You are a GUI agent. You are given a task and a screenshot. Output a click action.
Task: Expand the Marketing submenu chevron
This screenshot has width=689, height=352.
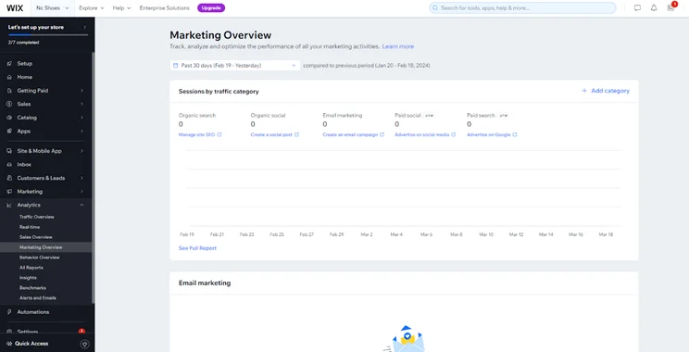[x=81, y=192]
